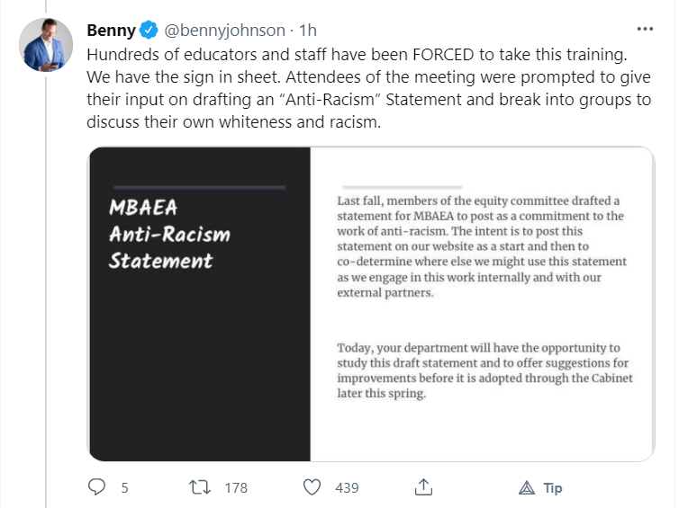
Task: Click the "Today, your department" paragraph in image
Action: pyautogui.click(x=484, y=370)
